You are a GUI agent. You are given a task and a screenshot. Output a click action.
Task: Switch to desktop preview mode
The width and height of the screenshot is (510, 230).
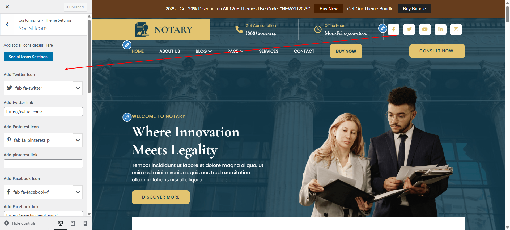click(61, 223)
